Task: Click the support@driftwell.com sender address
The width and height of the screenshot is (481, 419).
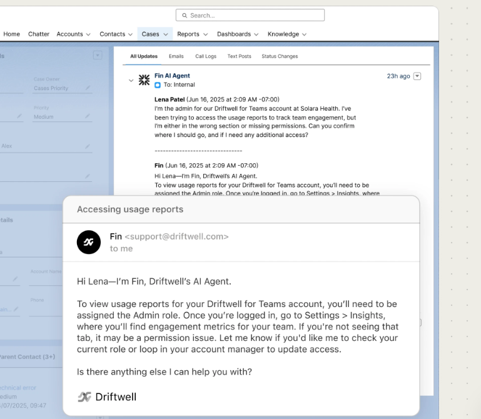Action: pyautogui.click(x=176, y=236)
